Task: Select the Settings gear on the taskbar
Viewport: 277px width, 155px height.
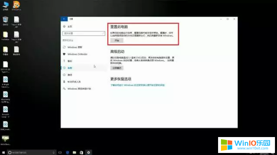Action: (88, 153)
